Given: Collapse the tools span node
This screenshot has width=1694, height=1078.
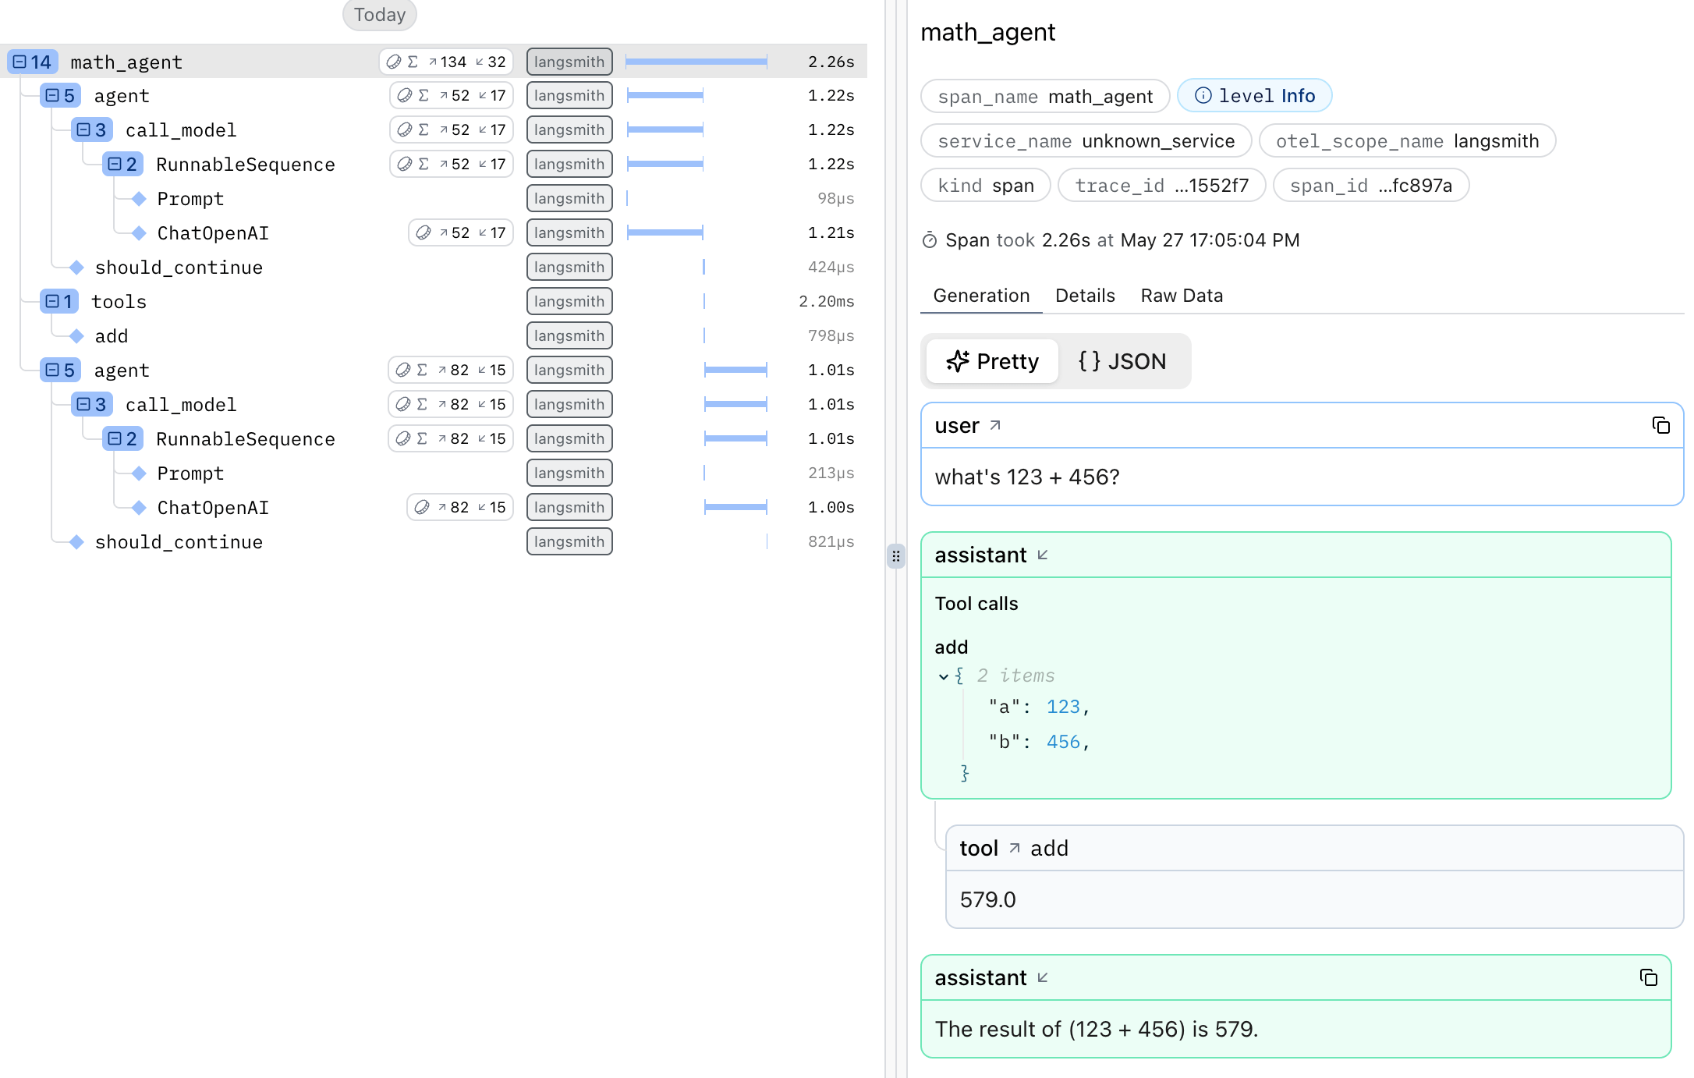Looking at the screenshot, I should [x=51, y=302].
